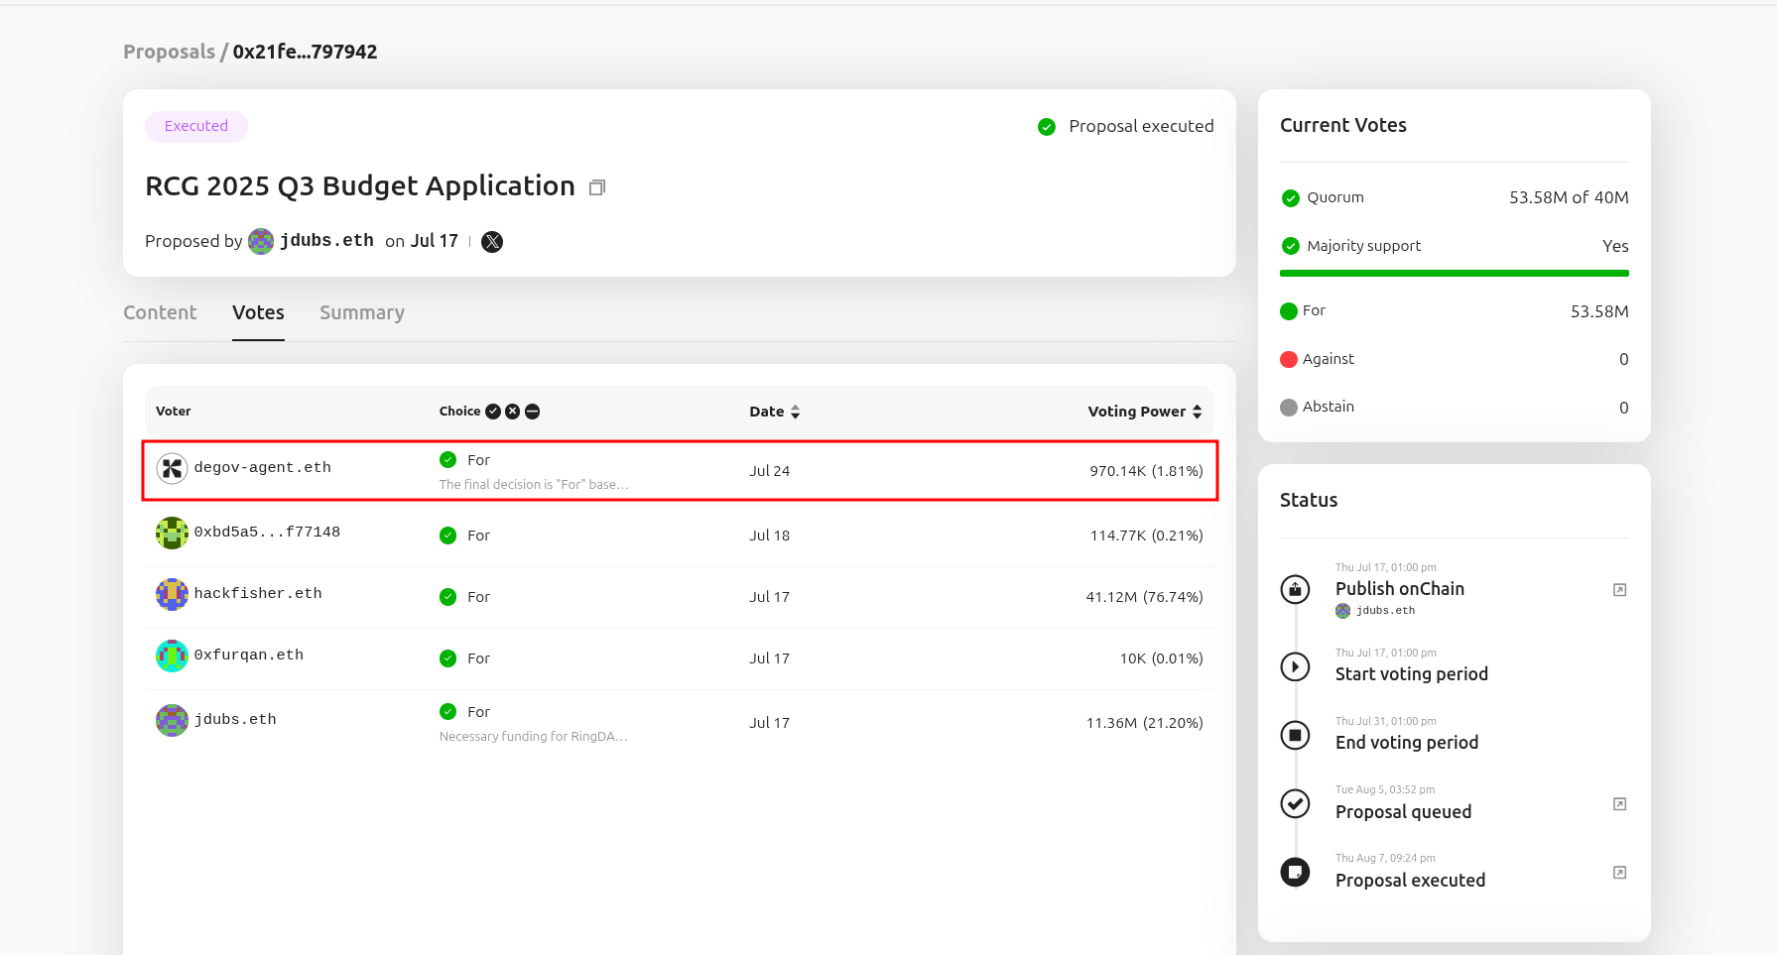Expand degov-agent.eth vote reason text
The height and width of the screenshot is (955, 1777).
click(x=534, y=485)
